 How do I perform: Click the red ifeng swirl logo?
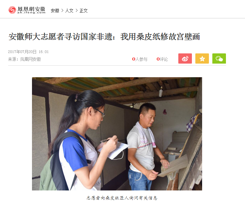click(x=12, y=10)
